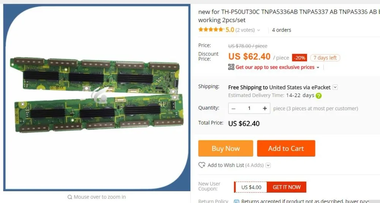Click the green delivery time help icon
The width and height of the screenshot is (380, 203).
(319, 95)
